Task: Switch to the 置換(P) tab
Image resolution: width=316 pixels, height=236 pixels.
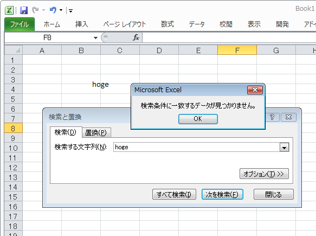Action: [96, 133]
